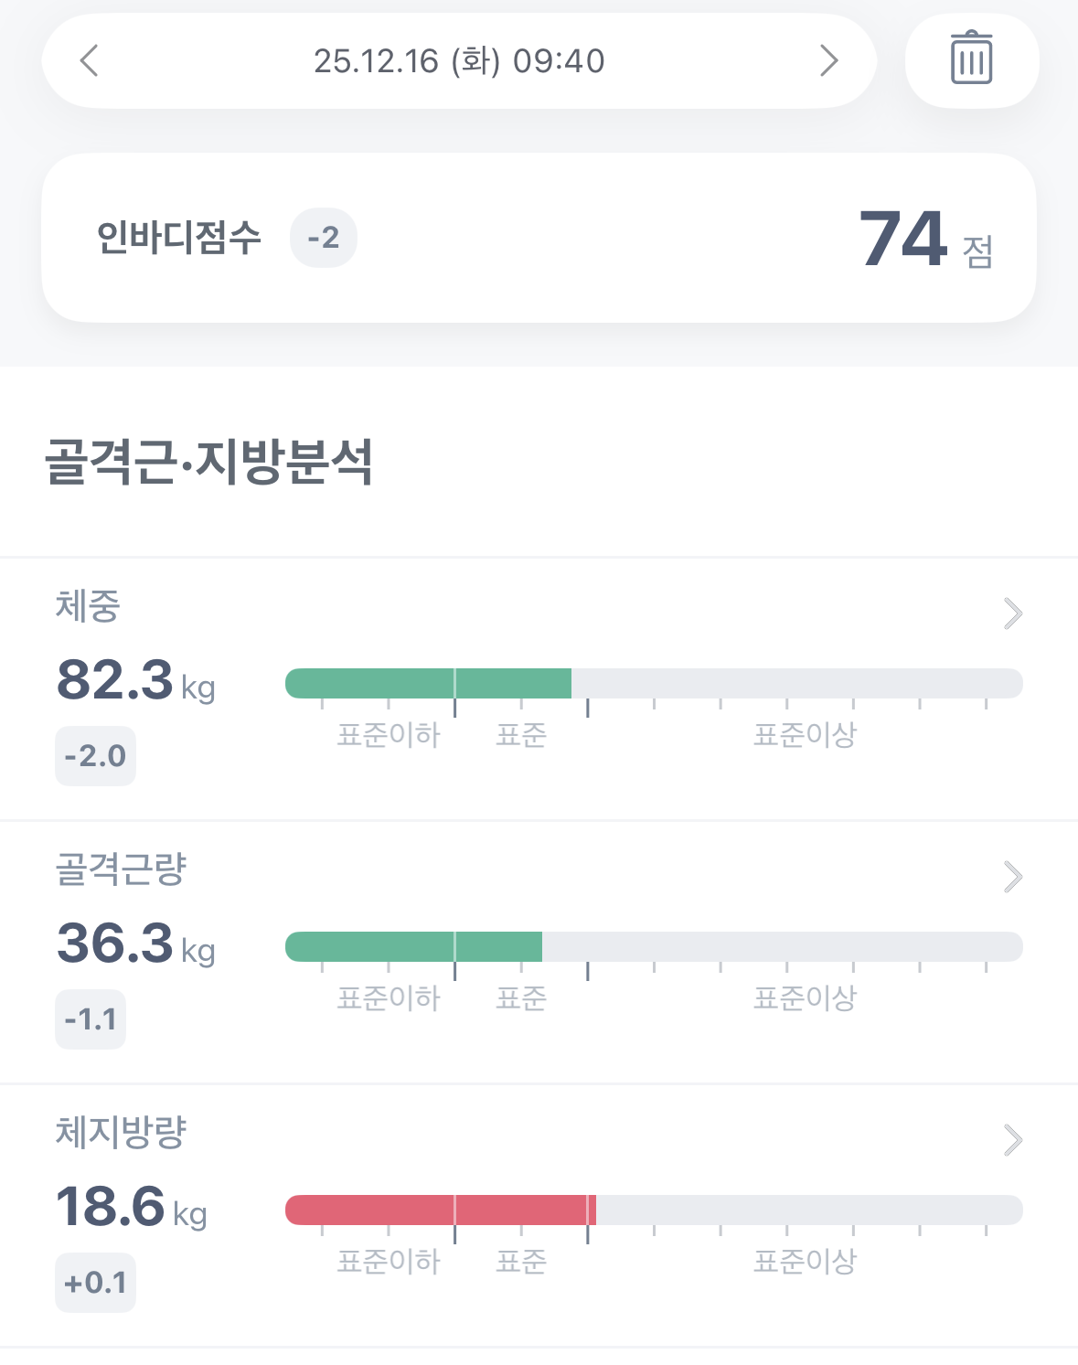
Task: Tap the green 골격근량 progress bar
Action: 414,946
